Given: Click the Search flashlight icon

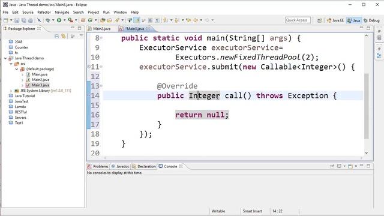Looking at the screenshot, I should 117,20.
